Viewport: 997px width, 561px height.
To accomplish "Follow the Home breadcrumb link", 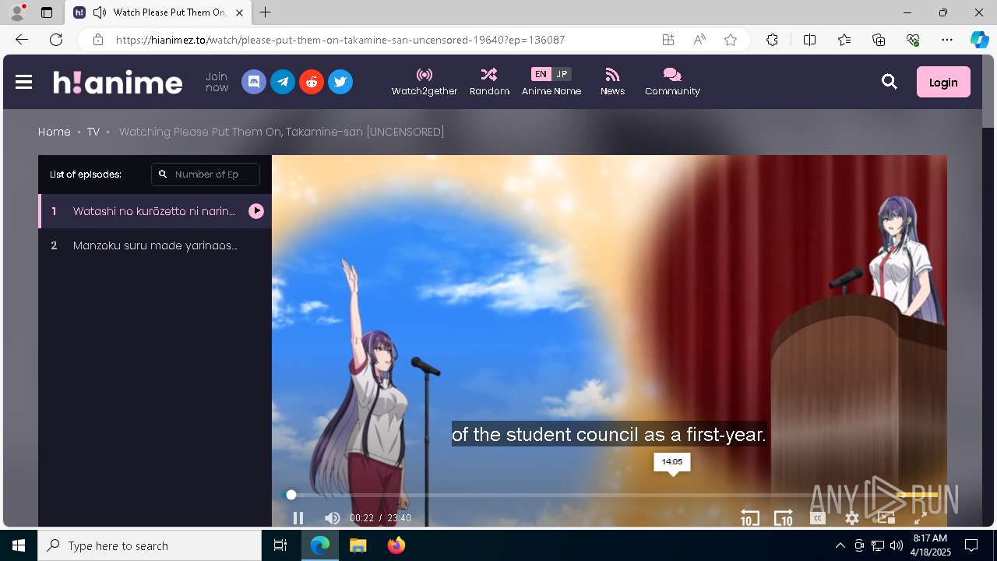I will 55,132.
